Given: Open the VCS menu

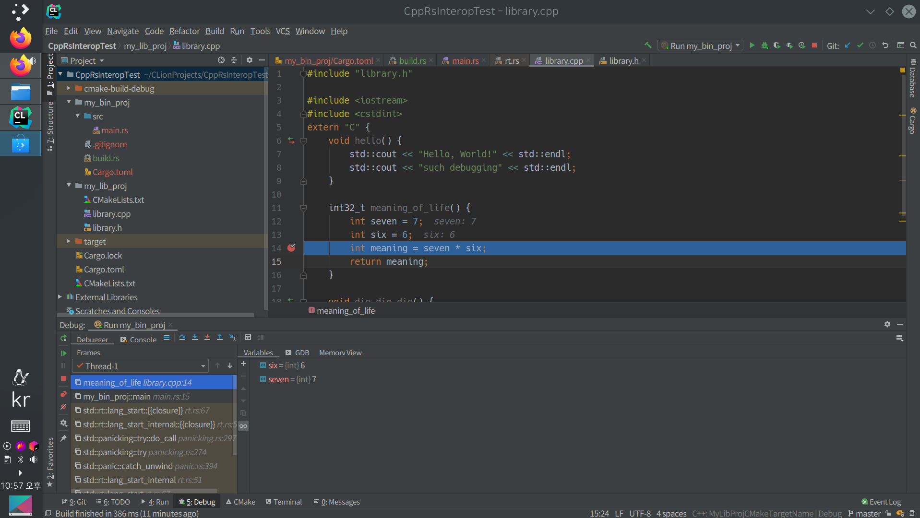Looking at the screenshot, I should coord(283,31).
